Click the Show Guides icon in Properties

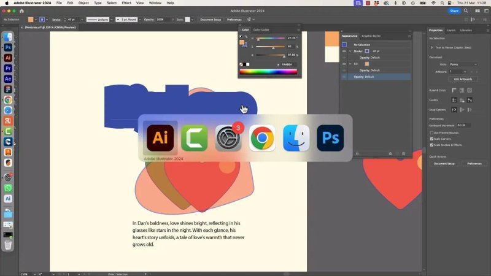click(454, 100)
